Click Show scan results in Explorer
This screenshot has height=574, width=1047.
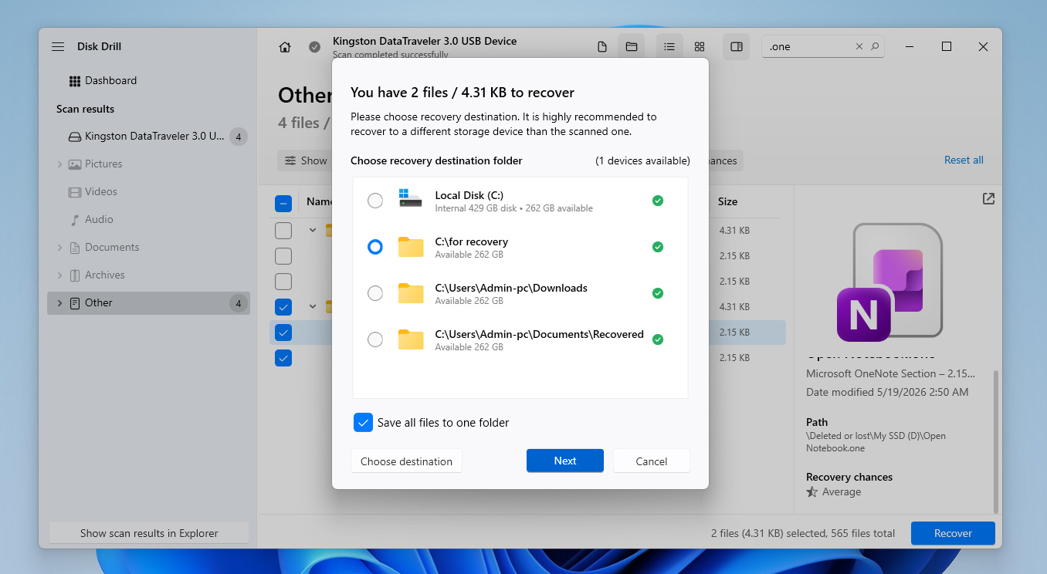[x=149, y=533]
